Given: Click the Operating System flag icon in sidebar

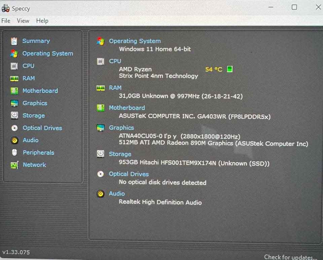Looking at the screenshot, I should pos(14,53).
